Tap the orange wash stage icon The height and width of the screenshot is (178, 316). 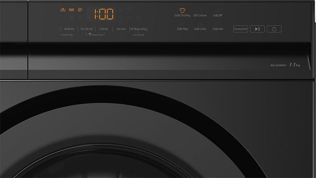(x=63, y=10)
